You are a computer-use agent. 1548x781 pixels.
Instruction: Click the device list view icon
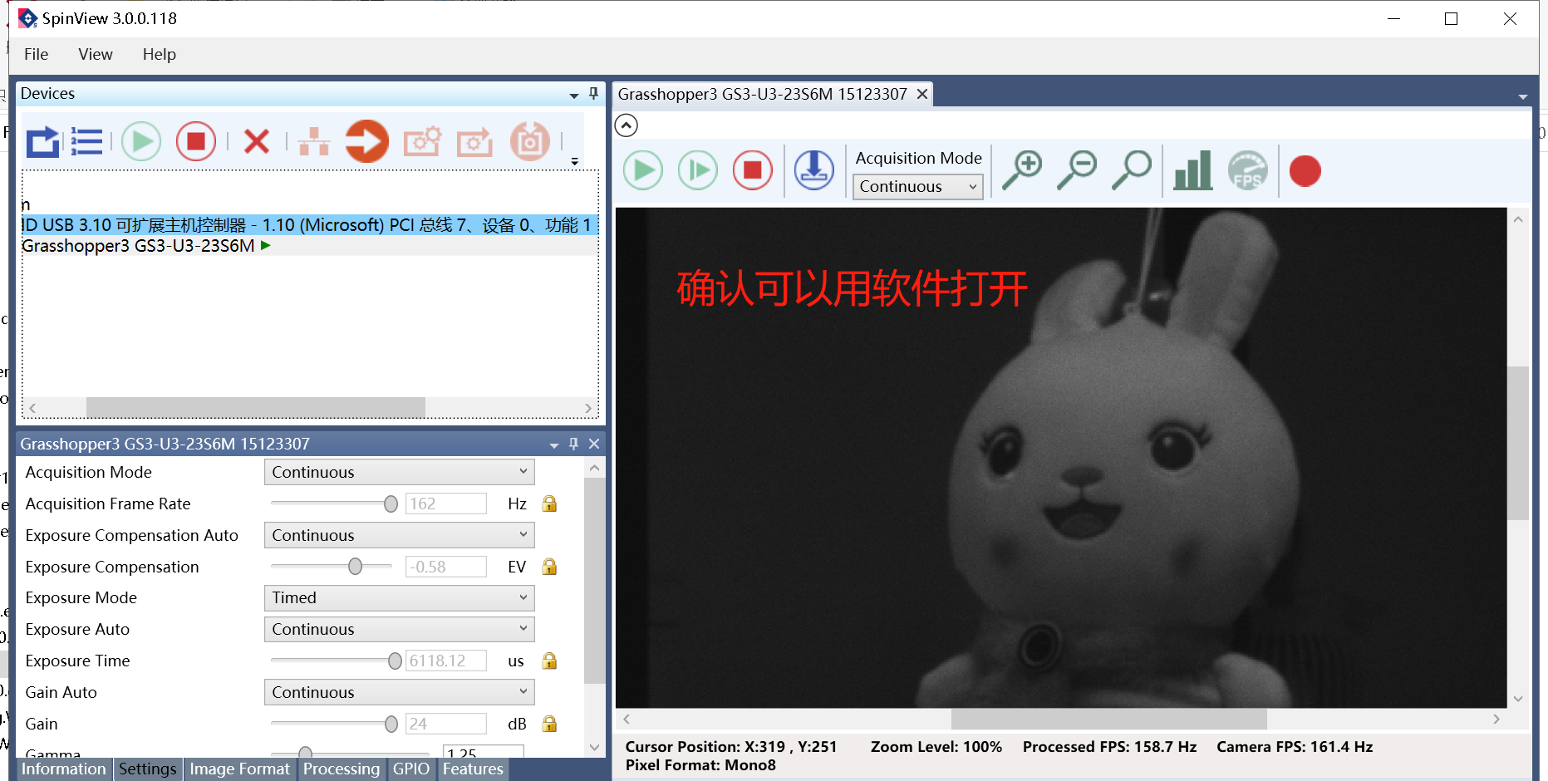86,141
